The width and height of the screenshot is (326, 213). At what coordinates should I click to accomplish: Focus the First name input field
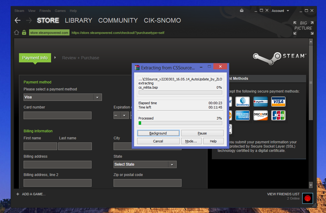coord(40,146)
